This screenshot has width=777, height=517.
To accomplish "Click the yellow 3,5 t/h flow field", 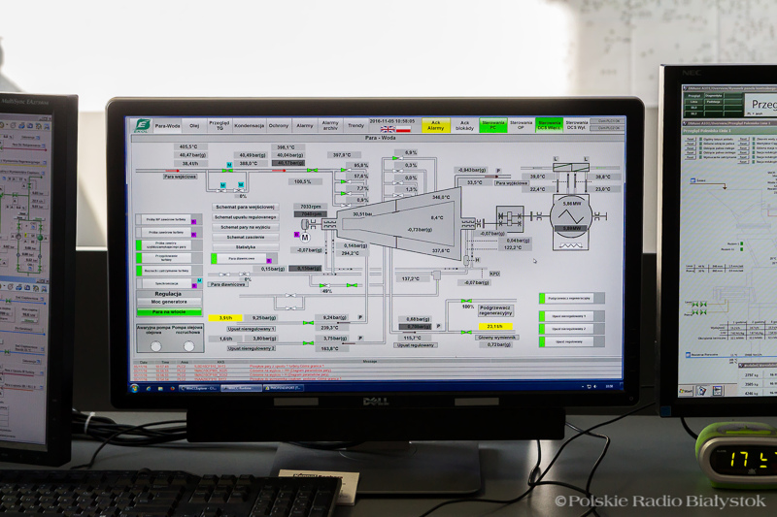I will click(225, 318).
